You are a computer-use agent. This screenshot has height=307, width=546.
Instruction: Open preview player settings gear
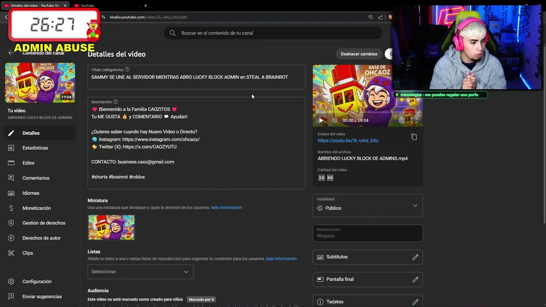pyautogui.click(x=401, y=120)
